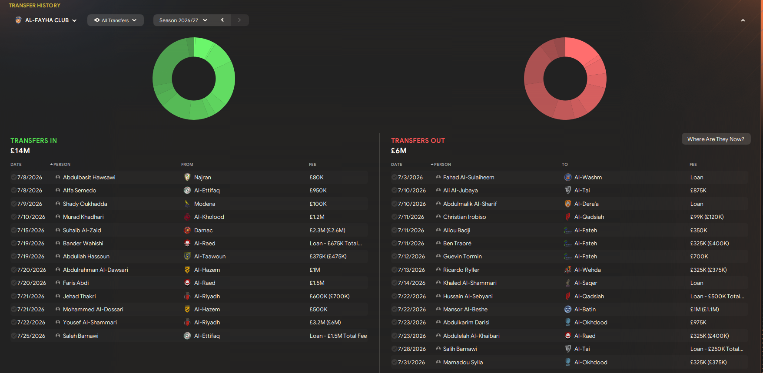This screenshot has width=763, height=373.
Task: Open Yousef Al-Shammari player link
Action: pos(90,322)
